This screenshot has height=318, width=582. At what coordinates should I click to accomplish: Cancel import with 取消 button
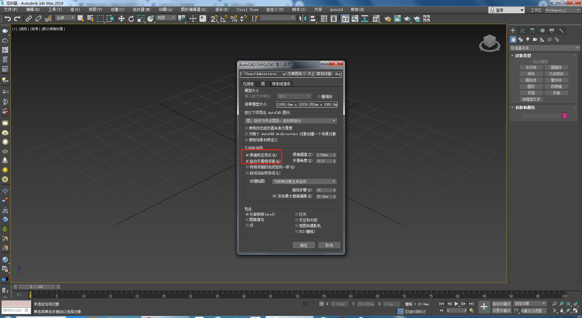click(x=329, y=245)
